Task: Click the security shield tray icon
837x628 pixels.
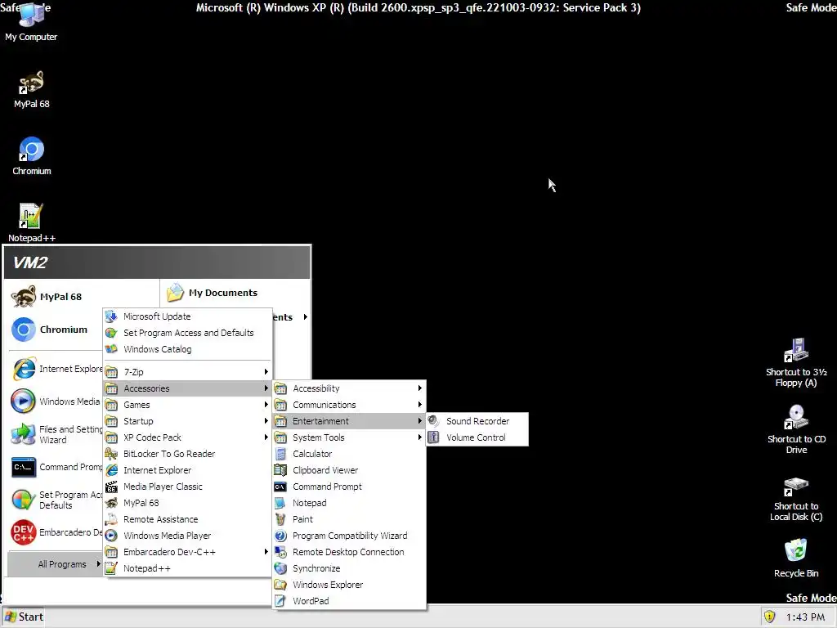Action: click(x=769, y=617)
